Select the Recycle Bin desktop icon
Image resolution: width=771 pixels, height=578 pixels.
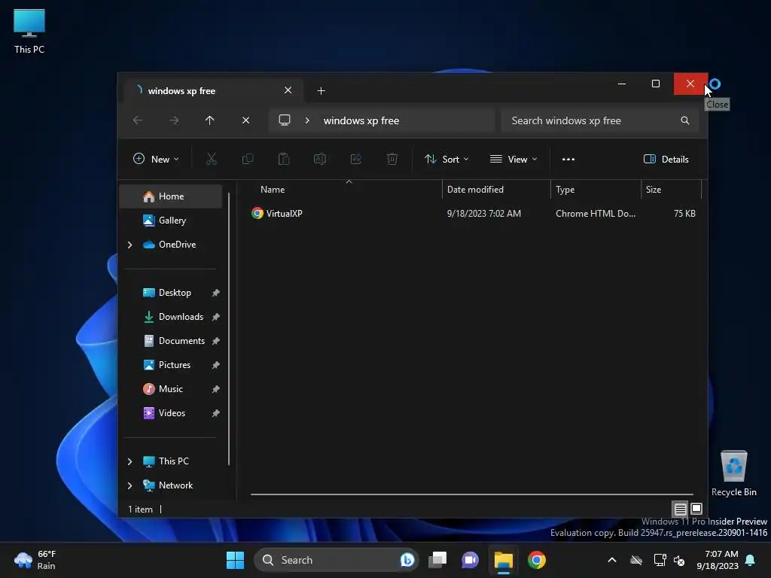(x=733, y=473)
